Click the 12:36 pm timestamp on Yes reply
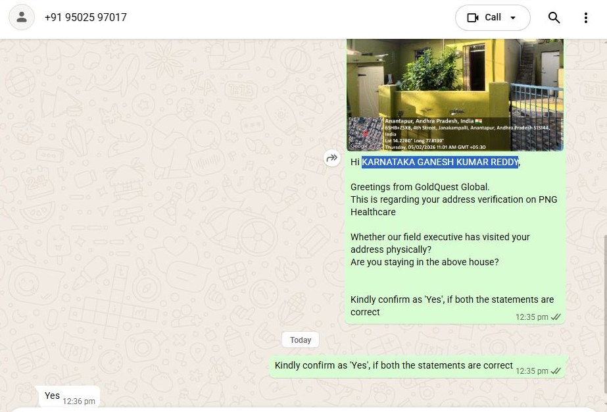 (x=79, y=401)
